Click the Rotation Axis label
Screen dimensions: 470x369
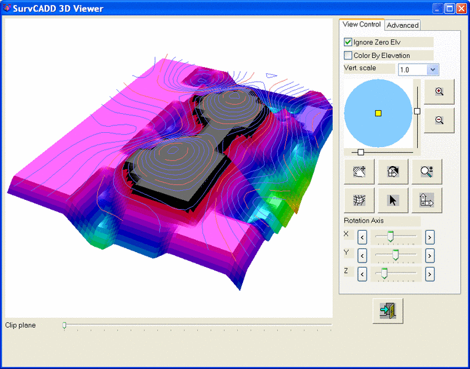[x=364, y=221]
